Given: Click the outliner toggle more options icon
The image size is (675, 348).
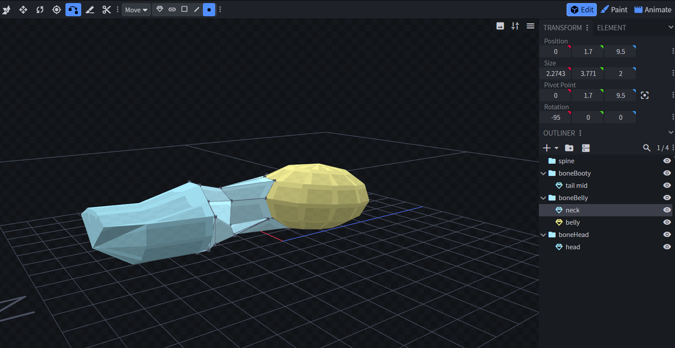Looking at the screenshot, I should click(x=586, y=148).
